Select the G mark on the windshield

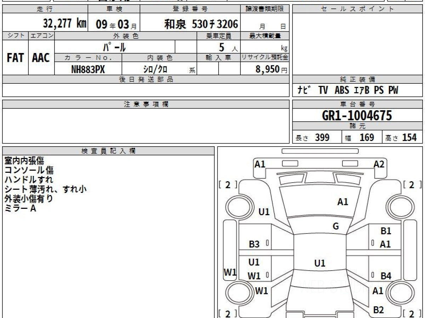336,226
